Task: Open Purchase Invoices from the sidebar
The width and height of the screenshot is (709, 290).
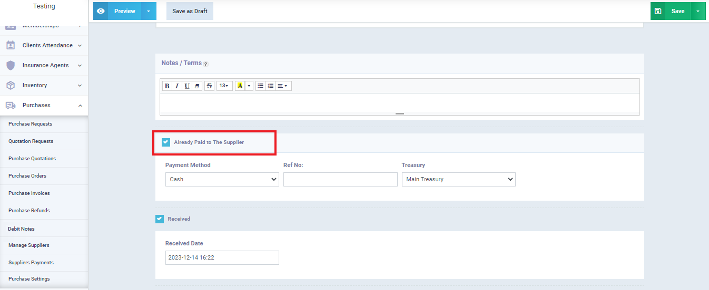Action: 29,193
